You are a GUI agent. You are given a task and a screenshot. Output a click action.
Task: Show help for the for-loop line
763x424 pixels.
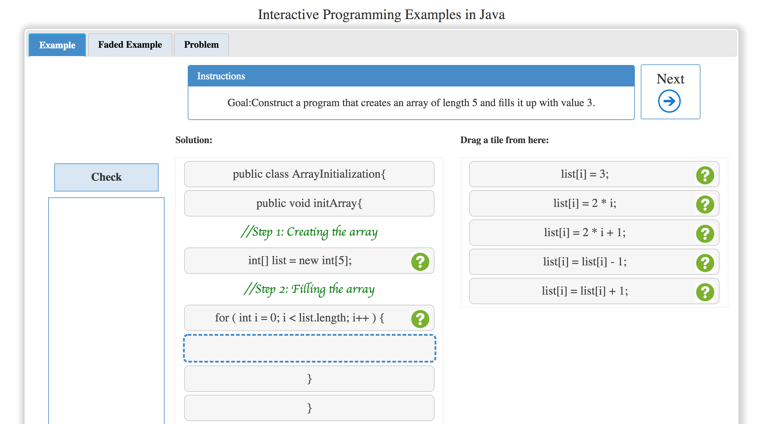point(420,319)
